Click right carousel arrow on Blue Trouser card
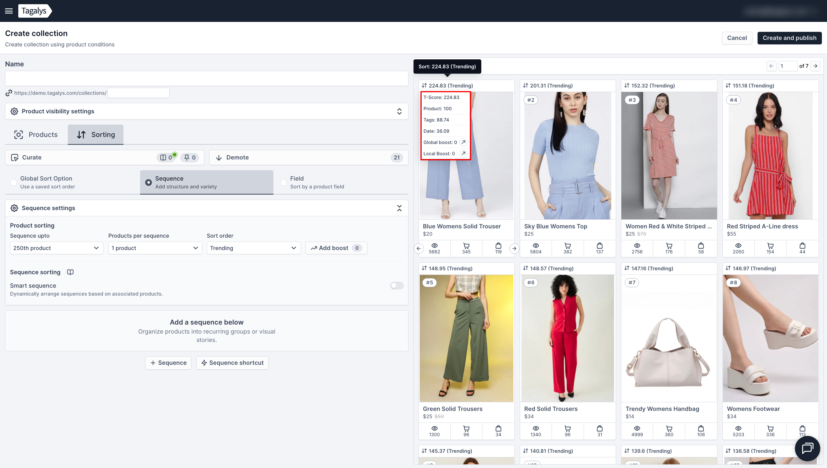This screenshot has width=827, height=468. [x=514, y=248]
